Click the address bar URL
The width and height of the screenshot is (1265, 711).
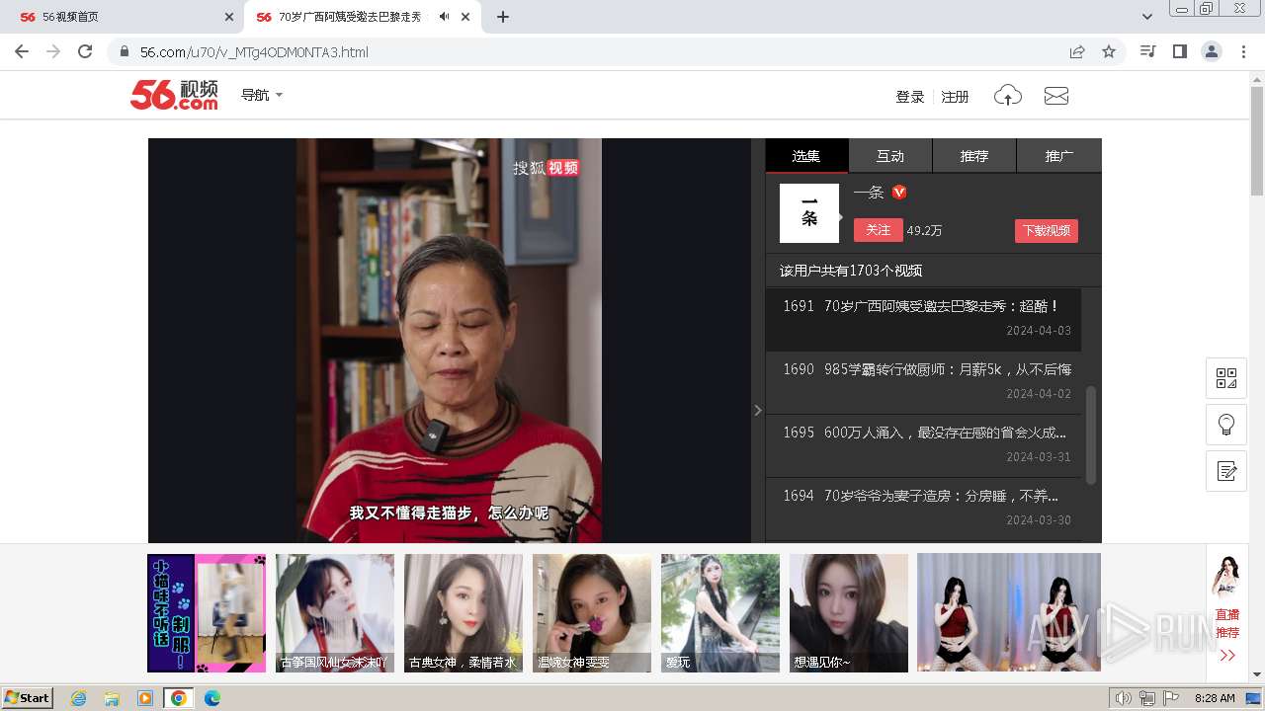click(x=254, y=52)
